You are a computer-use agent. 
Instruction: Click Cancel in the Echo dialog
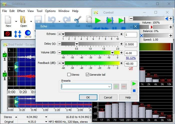[x=108, y=97]
